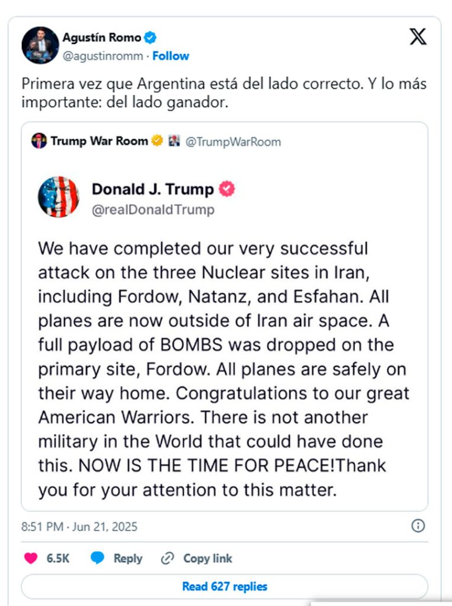Click the 8:51 PM · Jun 21, 2025 timestamp

[x=79, y=527]
